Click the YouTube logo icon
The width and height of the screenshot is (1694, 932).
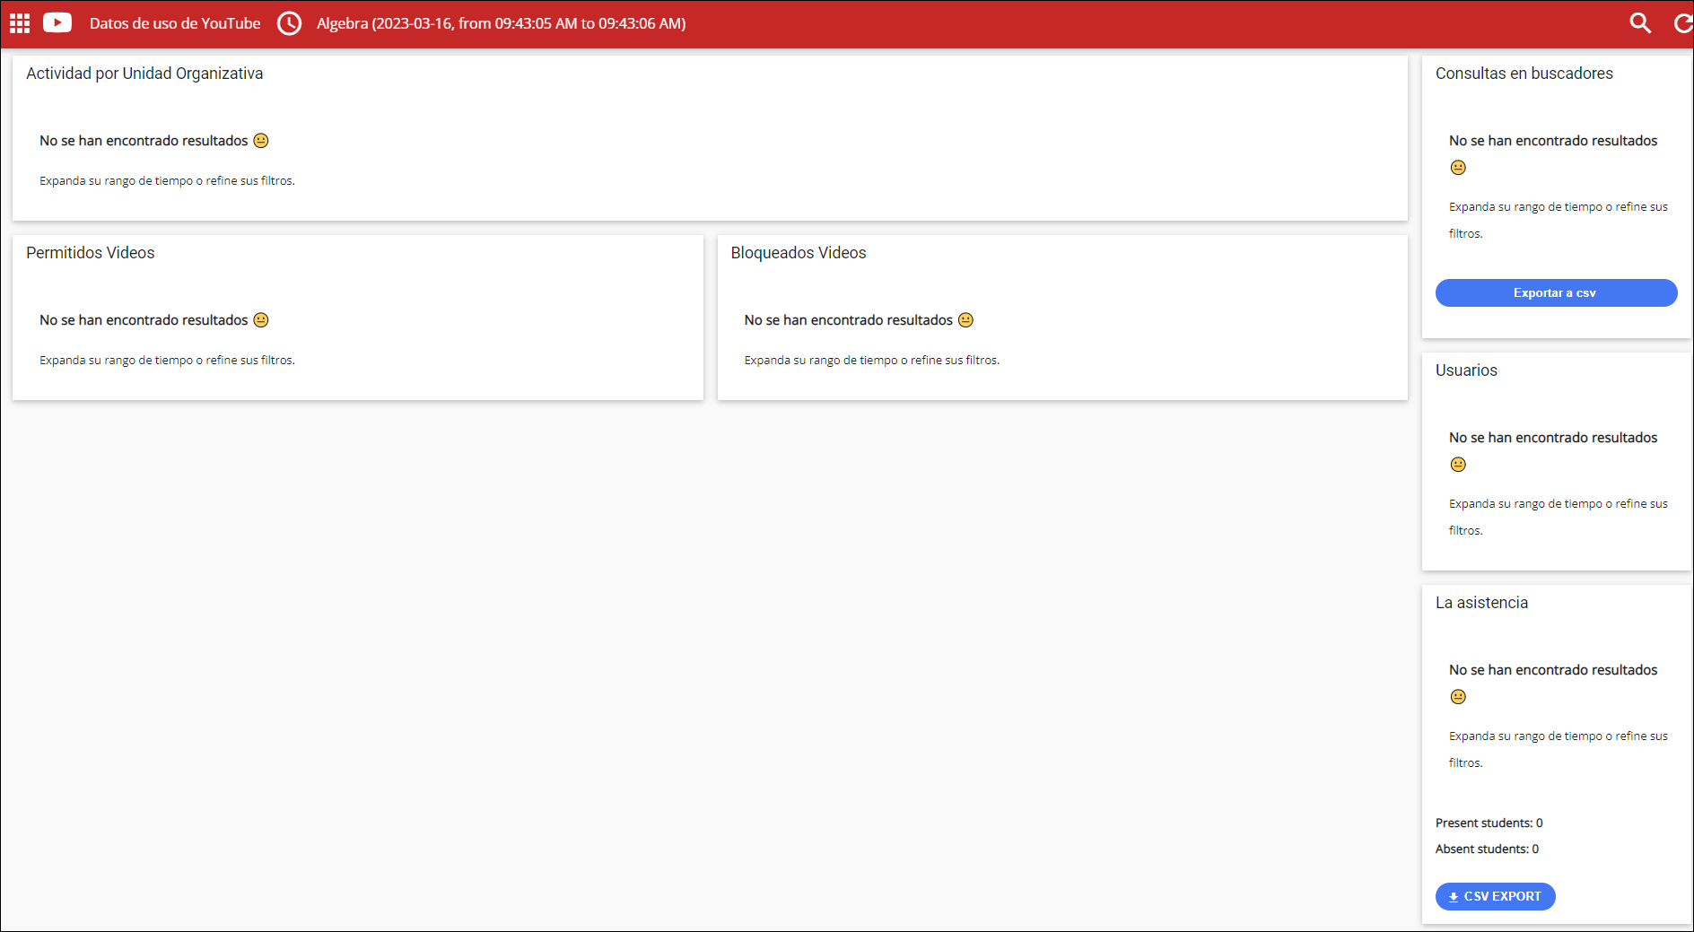pyautogui.click(x=57, y=23)
